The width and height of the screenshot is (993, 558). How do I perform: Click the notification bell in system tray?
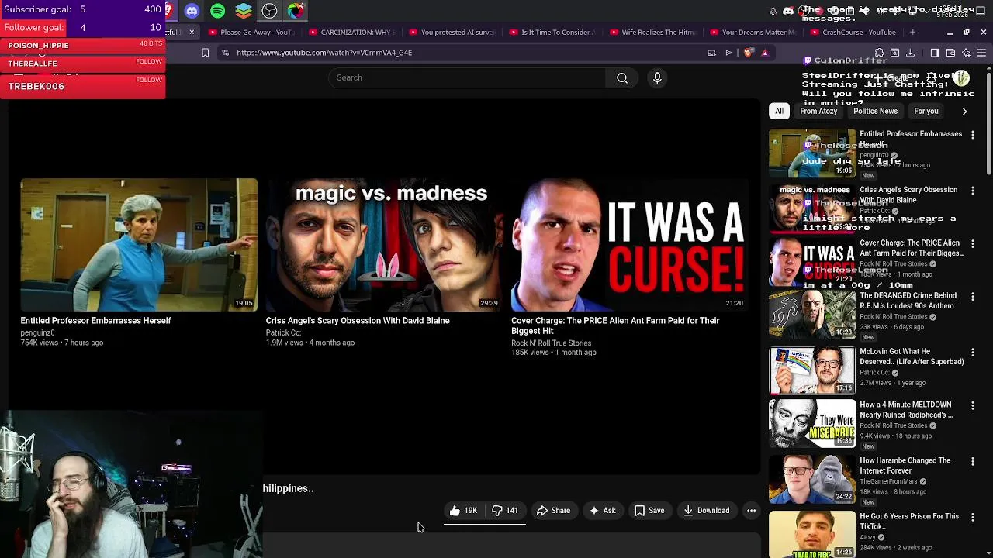click(x=773, y=11)
